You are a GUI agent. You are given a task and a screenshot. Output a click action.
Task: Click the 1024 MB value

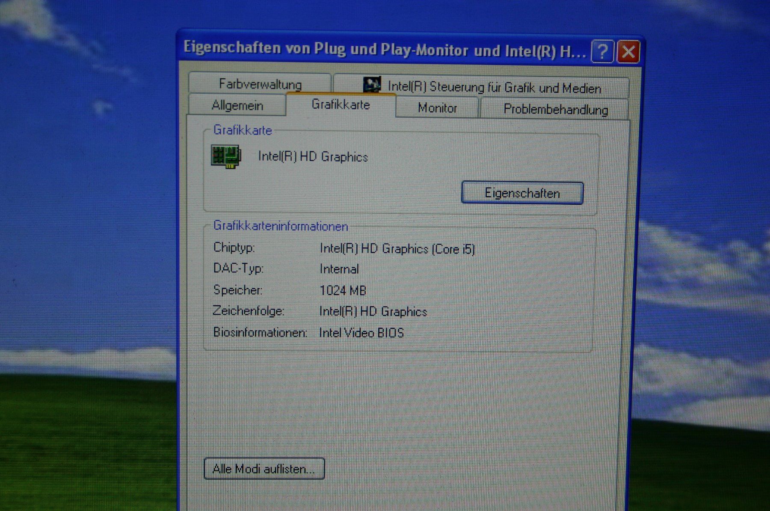point(343,290)
